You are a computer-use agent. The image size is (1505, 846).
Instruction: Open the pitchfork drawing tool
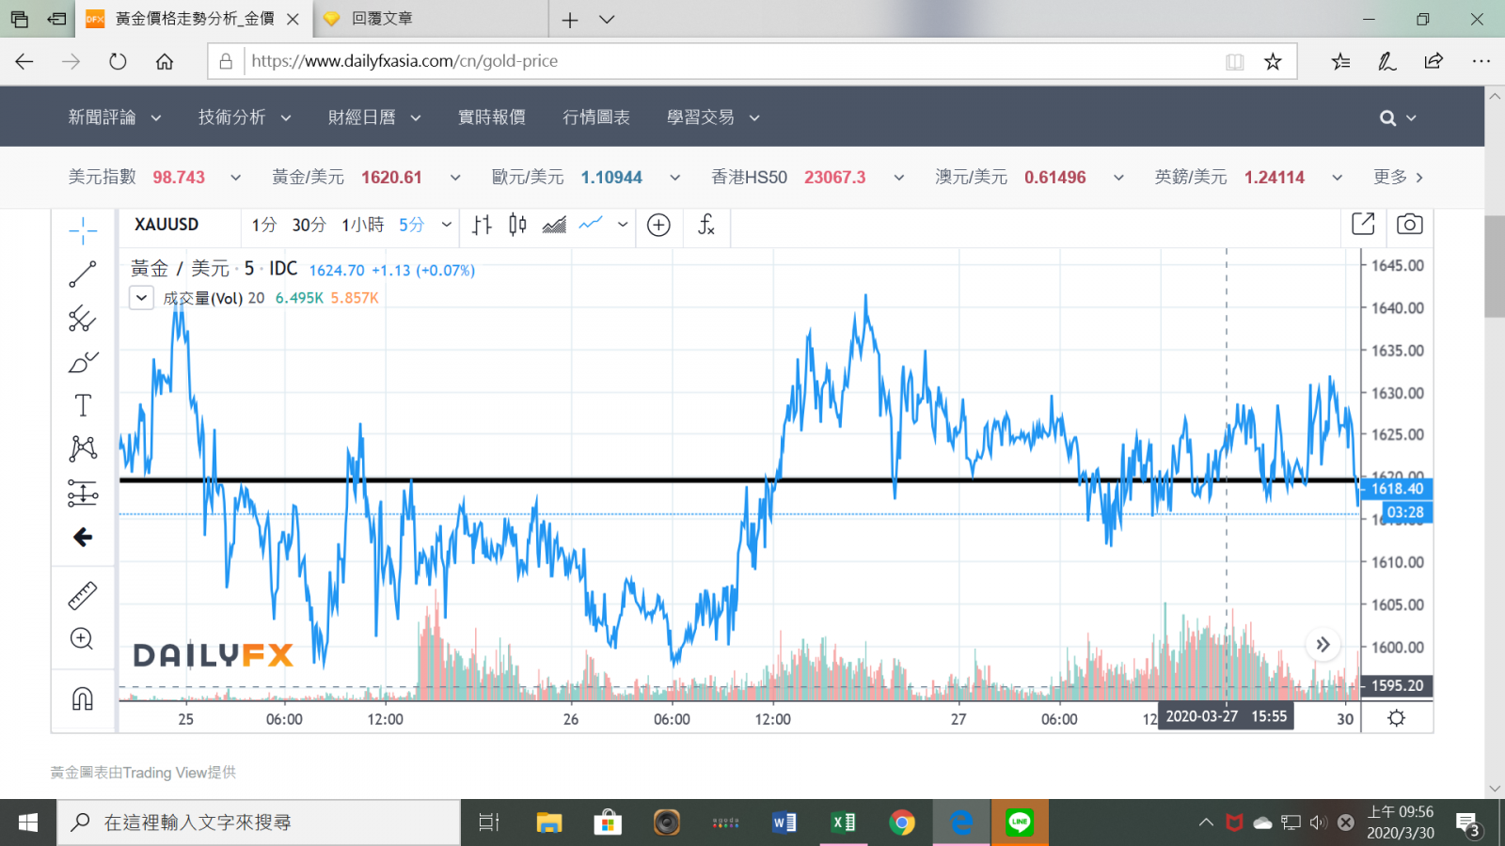[83, 319]
